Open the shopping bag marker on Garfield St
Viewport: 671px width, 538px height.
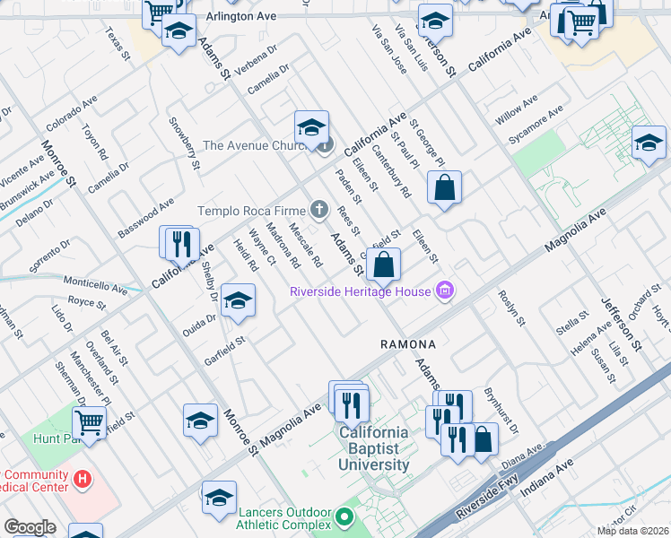pyautogui.click(x=383, y=265)
